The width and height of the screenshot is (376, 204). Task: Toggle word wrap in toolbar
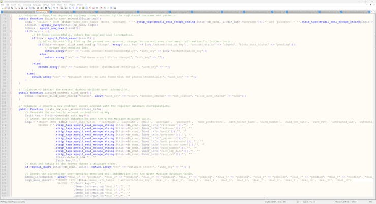click(x=70, y=8)
